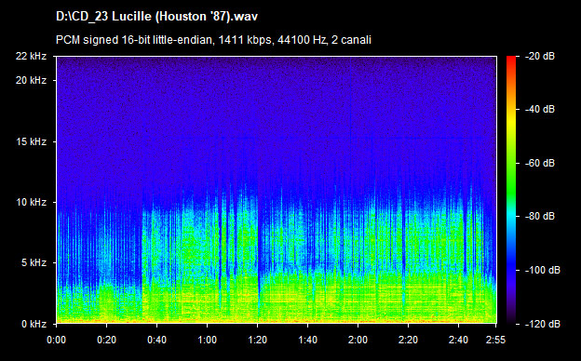Click the 15 kHz frequency label
This screenshot has height=361, width=581.
point(31,141)
